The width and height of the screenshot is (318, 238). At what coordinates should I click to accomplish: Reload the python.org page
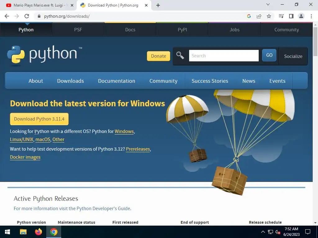click(27, 16)
